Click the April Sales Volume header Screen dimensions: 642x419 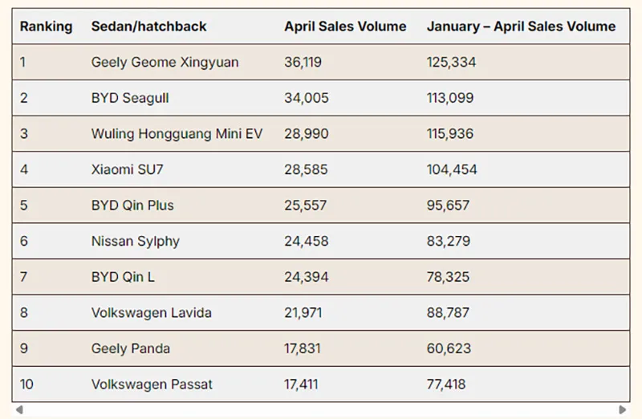[345, 26]
